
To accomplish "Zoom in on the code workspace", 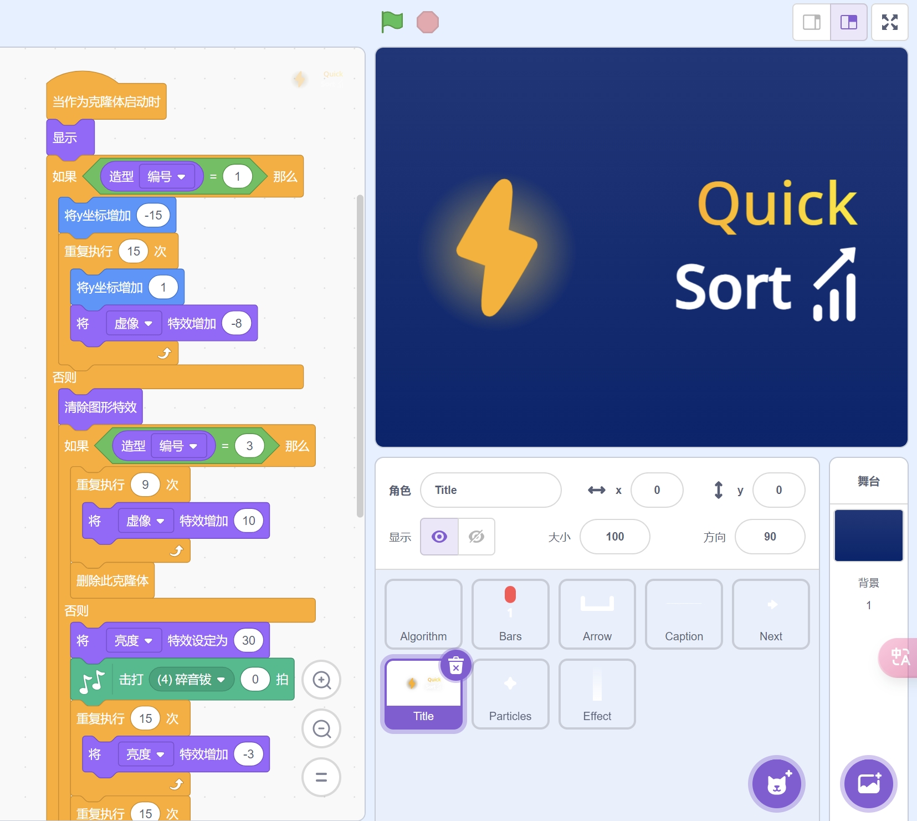I will (321, 680).
